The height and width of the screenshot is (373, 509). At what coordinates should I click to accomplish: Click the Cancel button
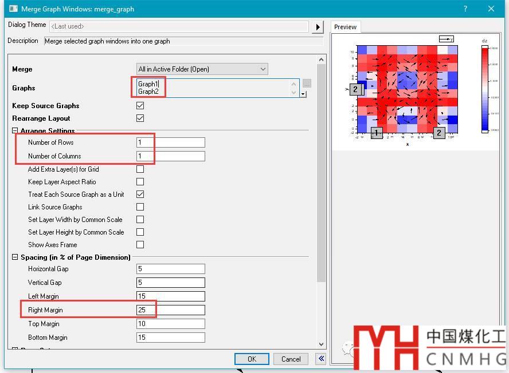(x=291, y=359)
